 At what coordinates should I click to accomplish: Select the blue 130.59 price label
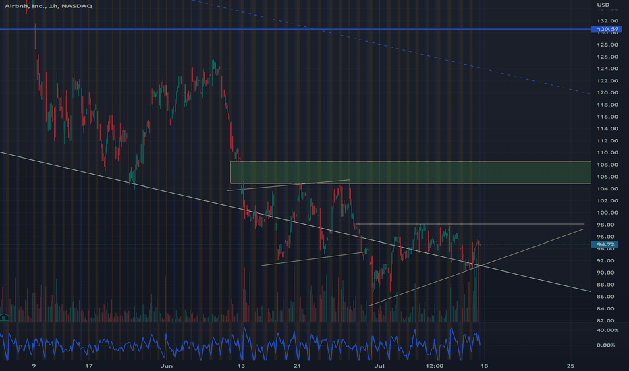[x=606, y=29]
